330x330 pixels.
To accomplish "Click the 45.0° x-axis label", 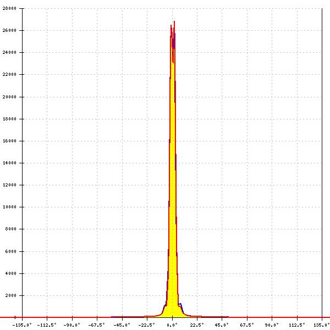I will 222,325.
